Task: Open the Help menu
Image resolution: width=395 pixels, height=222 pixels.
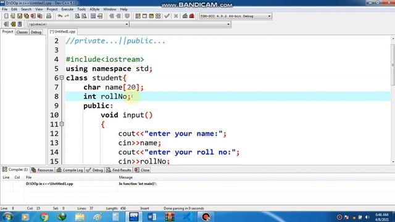Action: tap(123, 9)
